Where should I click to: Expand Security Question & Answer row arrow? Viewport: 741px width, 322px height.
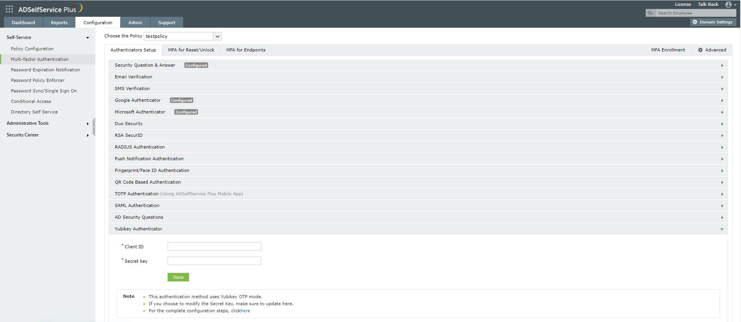(722, 65)
